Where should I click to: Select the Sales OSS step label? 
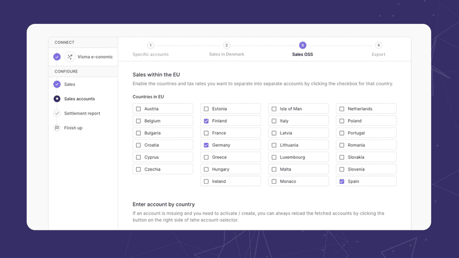coord(302,54)
